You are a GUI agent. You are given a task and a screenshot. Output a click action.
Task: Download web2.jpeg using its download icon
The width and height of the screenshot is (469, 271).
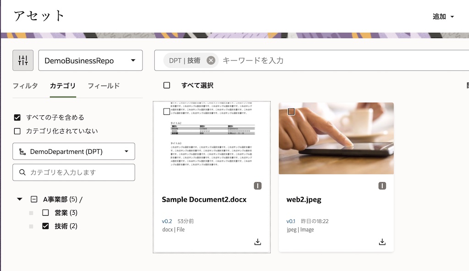pos(382,241)
